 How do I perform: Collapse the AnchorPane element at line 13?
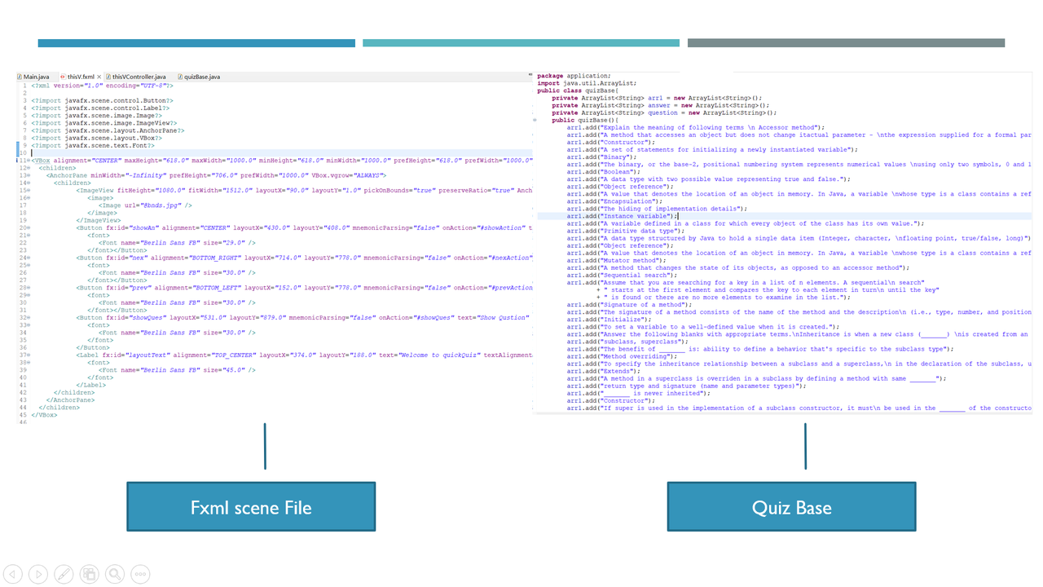[29, 175]
